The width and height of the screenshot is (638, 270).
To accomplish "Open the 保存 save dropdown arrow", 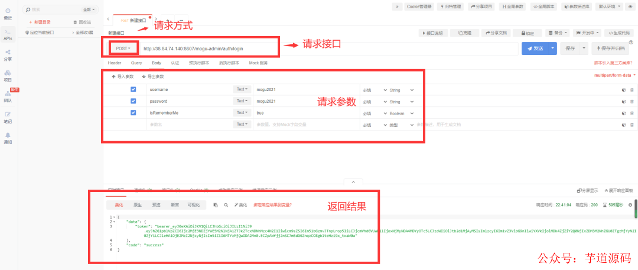I will point(585,48).
